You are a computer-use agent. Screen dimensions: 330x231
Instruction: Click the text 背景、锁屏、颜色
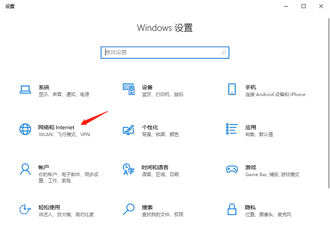click(x=160, y=134)
